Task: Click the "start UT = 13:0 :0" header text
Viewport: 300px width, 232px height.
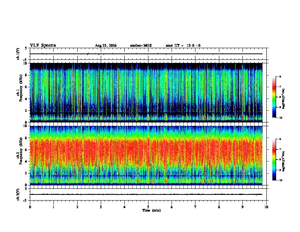Action: coord(183,45)
